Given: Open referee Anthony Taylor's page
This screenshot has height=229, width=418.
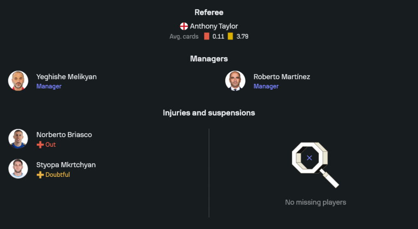Looking at the screenshot, I should [x=214, y=26].
